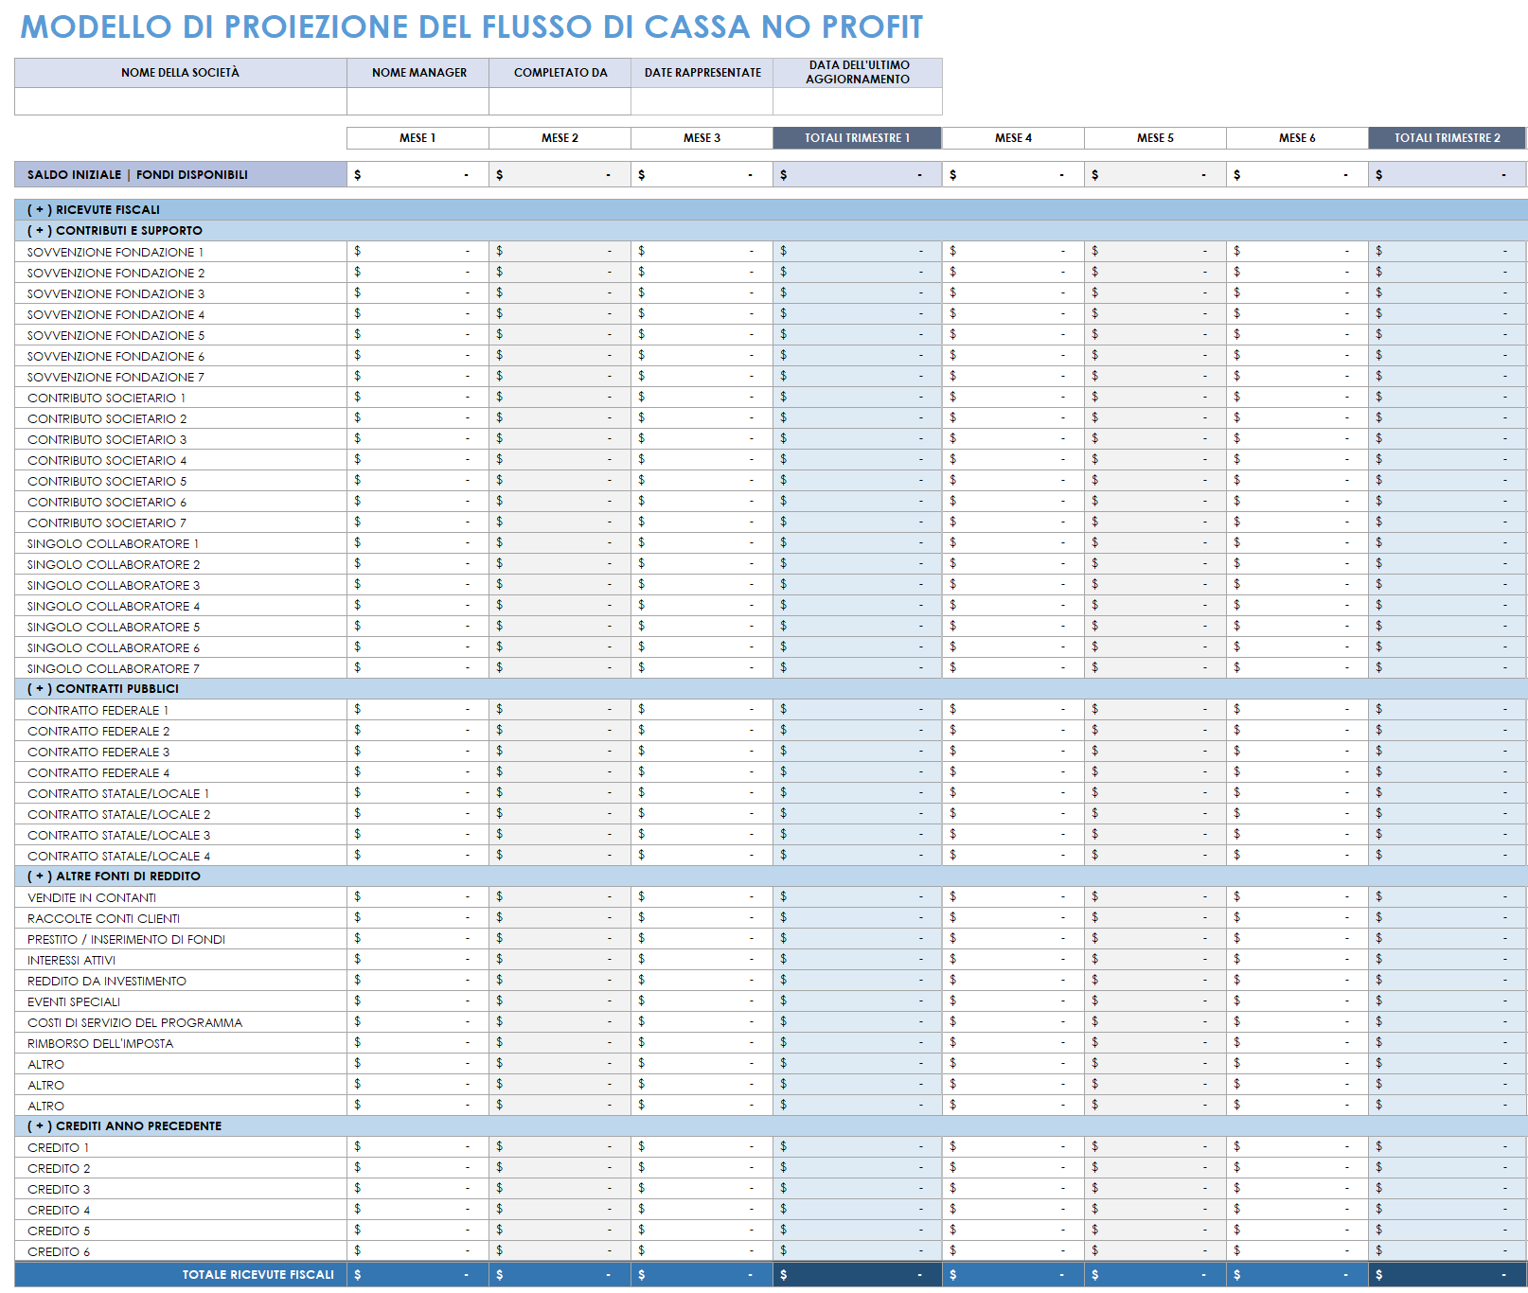Select the TOTALI TRIMESTRE 2 header
1528x1293 pixels.
click(1448, 138)
